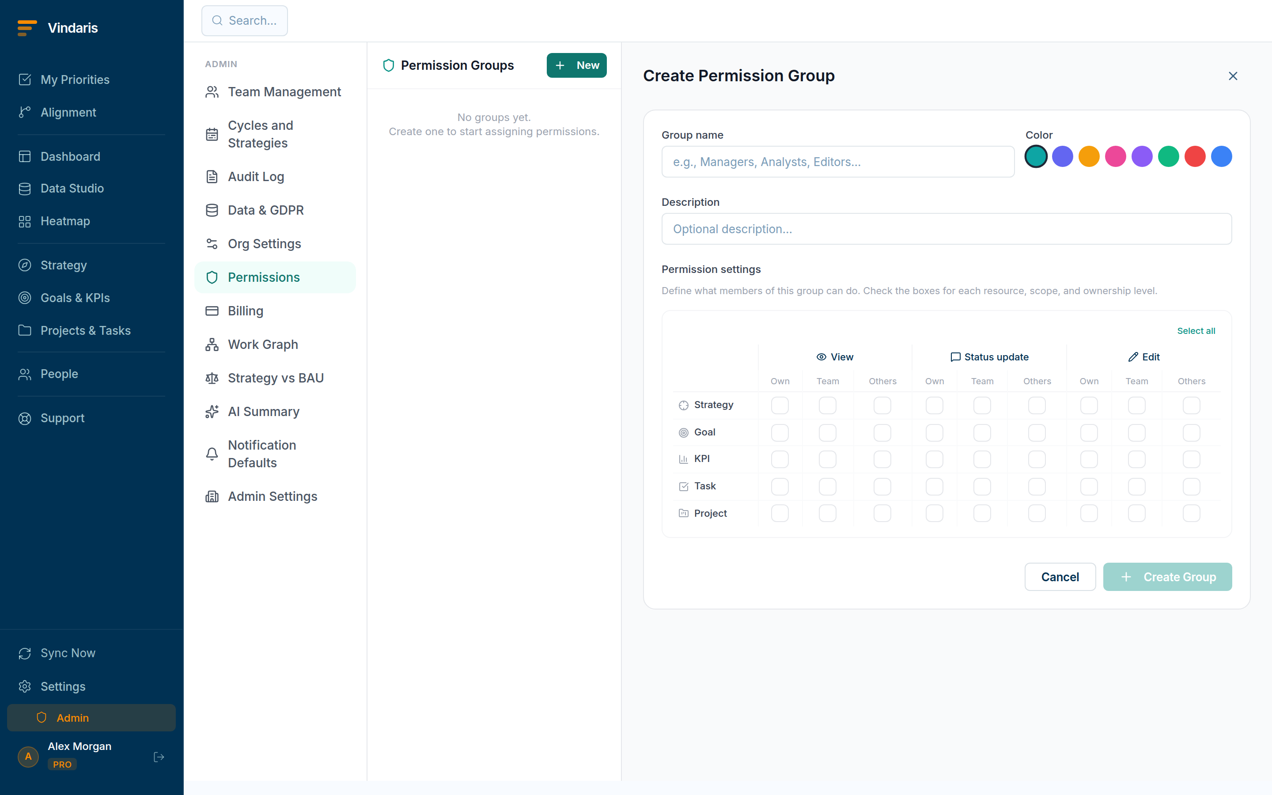Image resolution: width=1272 pixels, height=795 pixels.
Task: Click the Heatmap grid icon
Action: click(25, 221)
